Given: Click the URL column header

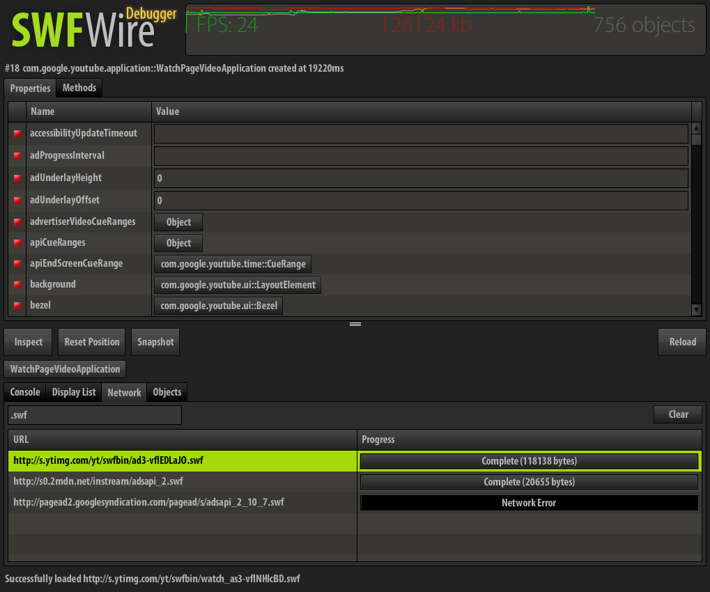Looking at the screenshot, I should pyautogui.click(x=183, y=439).
